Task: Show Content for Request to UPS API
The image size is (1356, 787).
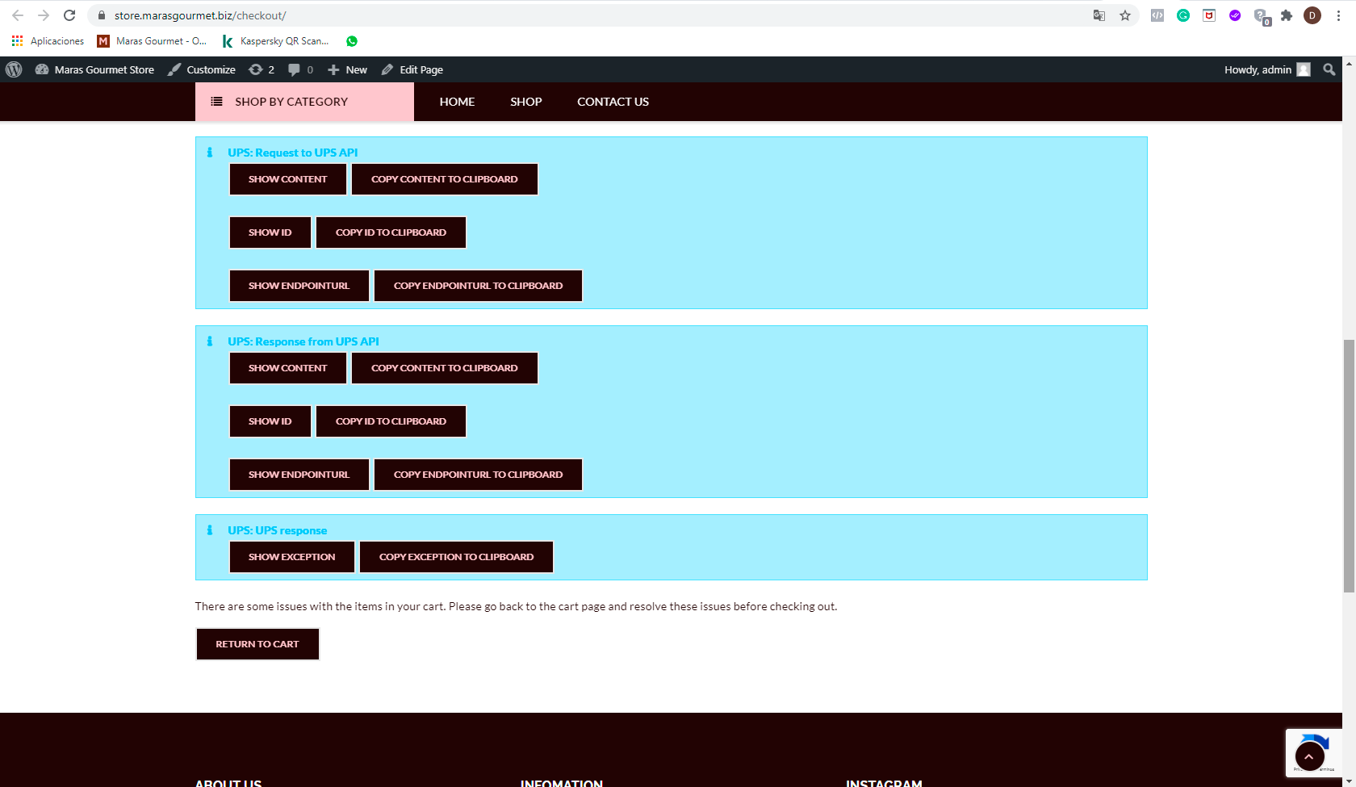Action: point(288,179)
